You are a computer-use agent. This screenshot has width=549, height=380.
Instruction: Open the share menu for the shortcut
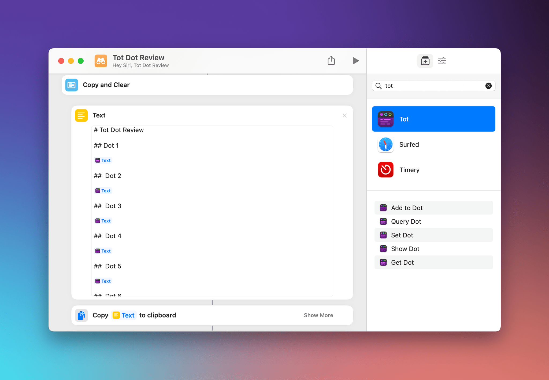[331, 60]
